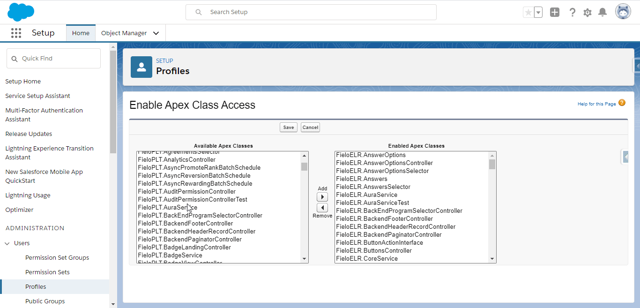Click the Cancel button
The width and height of the screenshot is (640, 308).
(x=310, y=128)
